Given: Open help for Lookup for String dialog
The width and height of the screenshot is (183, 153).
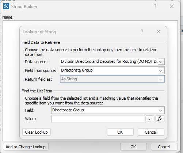Looking at the screenshot, I should [x=142, y=31].
